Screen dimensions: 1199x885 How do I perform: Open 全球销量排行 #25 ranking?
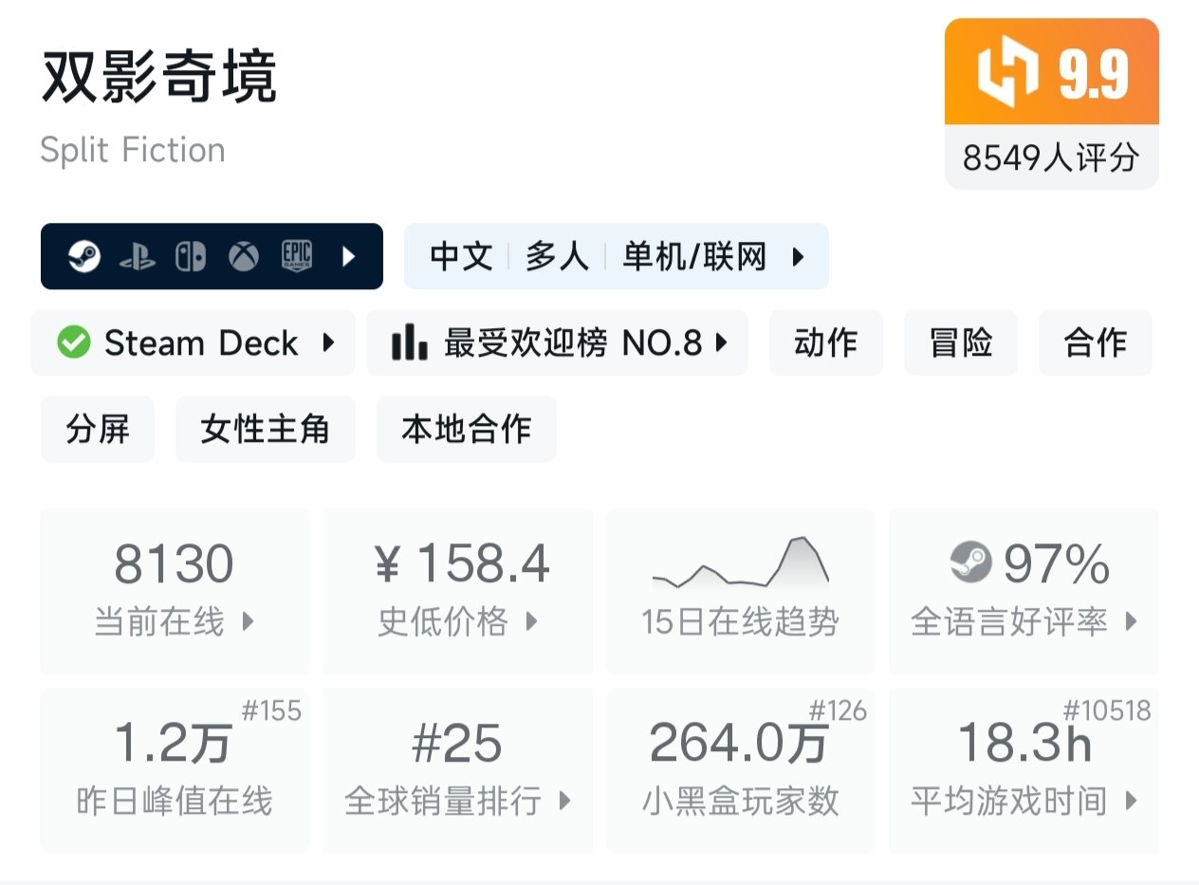tap(457, 769)
